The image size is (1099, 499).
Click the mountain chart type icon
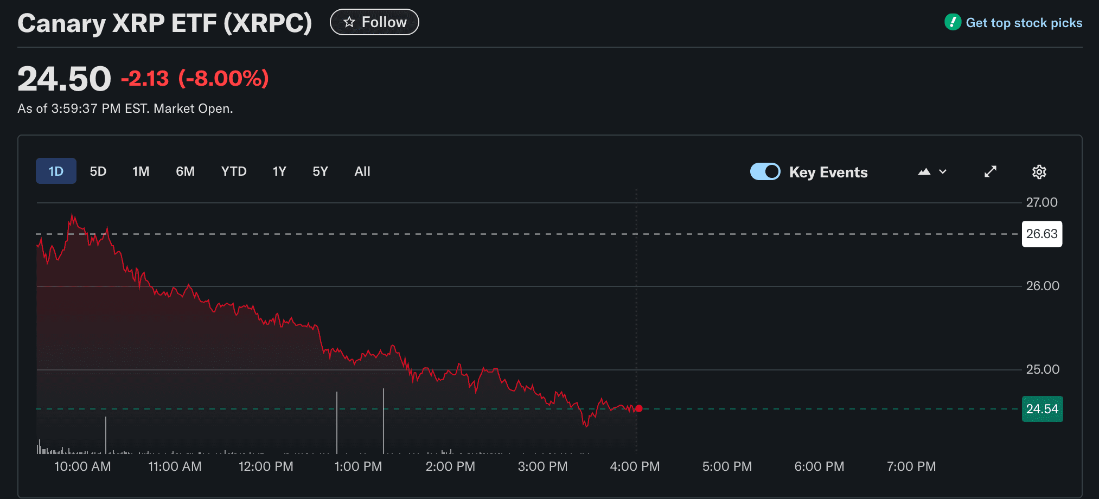click(924, 172)
